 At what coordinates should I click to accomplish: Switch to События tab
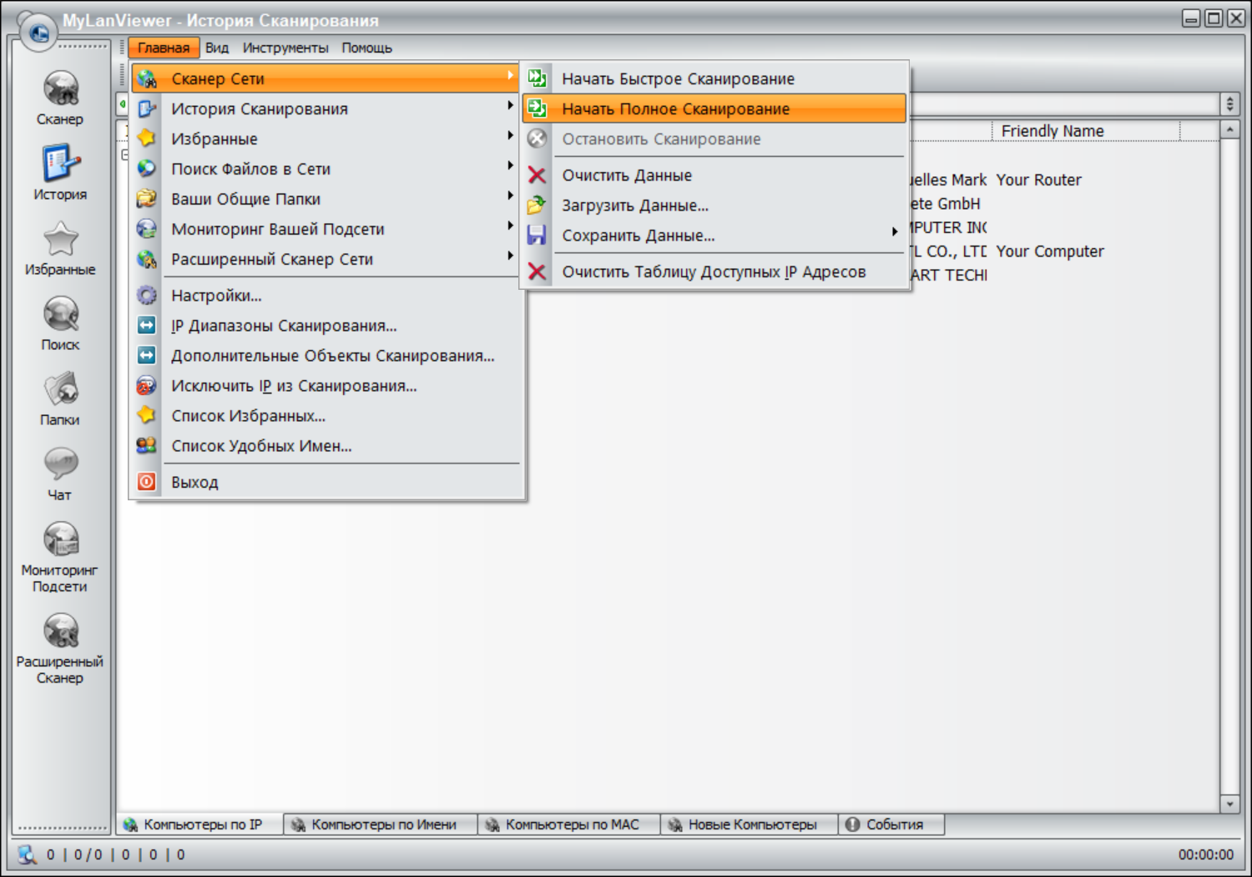tap(891, 824)
